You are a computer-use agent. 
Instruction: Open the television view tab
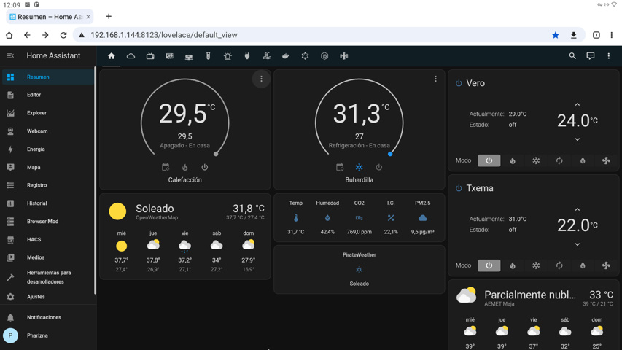tap(150, 56)
